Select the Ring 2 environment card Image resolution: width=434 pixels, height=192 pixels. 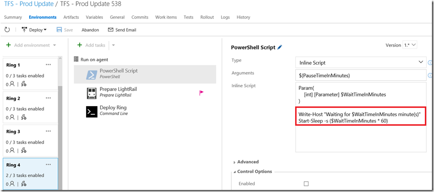pyautogui.click(x=30, y=107)
